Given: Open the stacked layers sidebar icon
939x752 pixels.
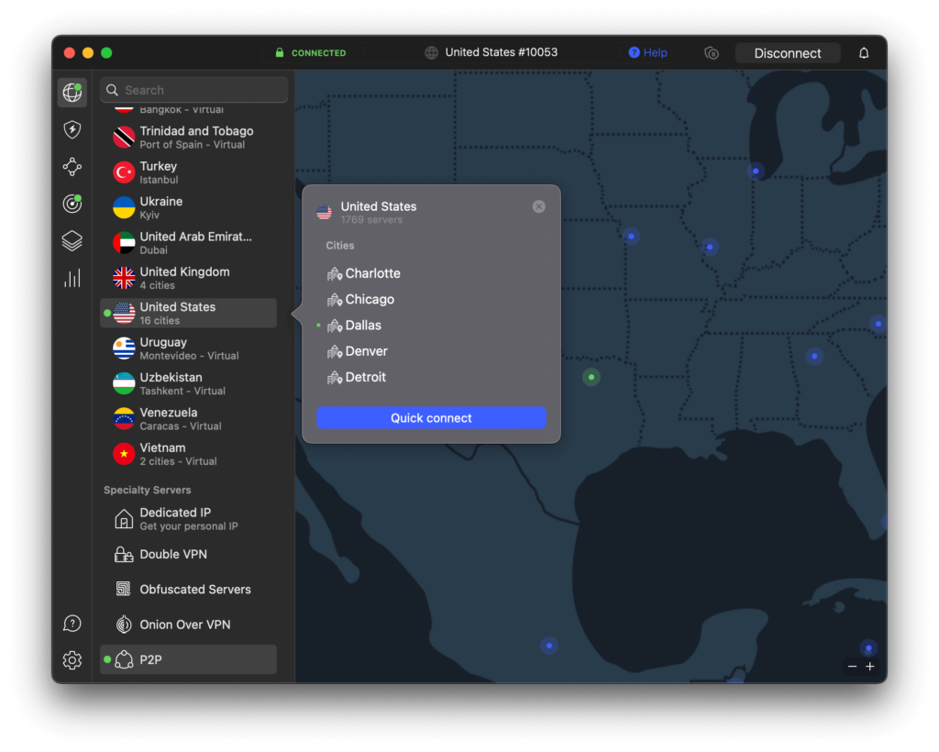Looking at the screenshot, I should (x=72, y=240).
